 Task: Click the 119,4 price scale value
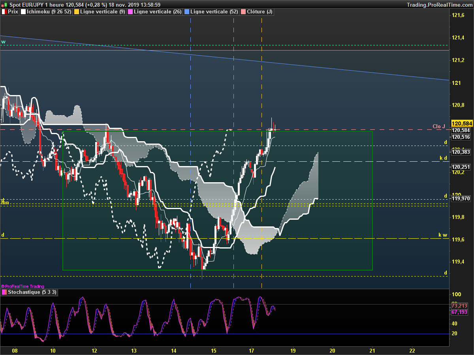coord(458,262)
